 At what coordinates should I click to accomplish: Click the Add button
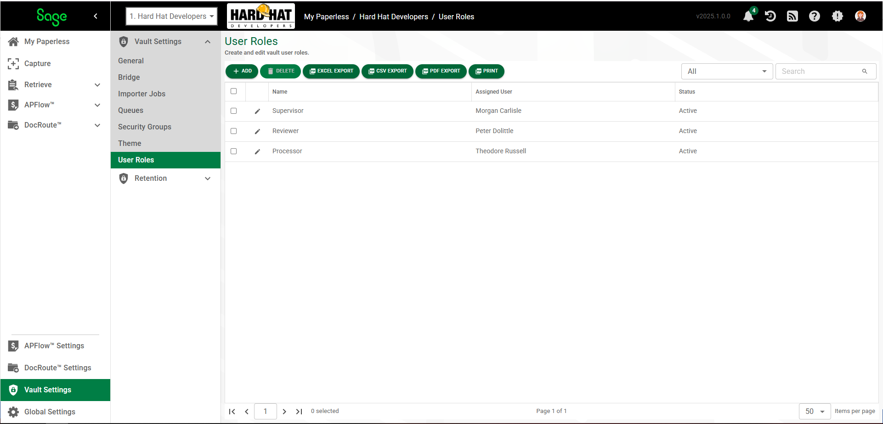click(242, 71)
